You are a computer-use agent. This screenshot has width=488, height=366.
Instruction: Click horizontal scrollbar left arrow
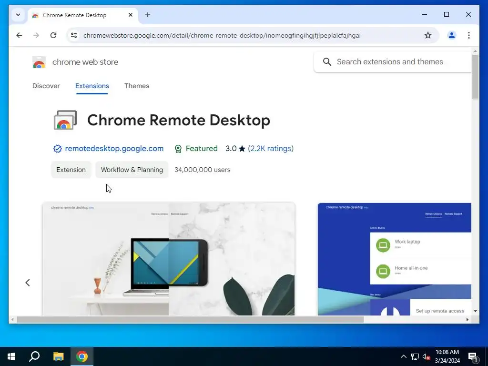(12, 320)
